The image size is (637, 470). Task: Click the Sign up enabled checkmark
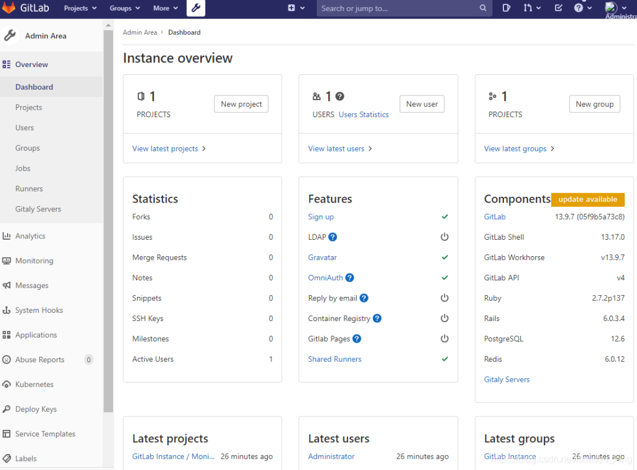point(445,217)
